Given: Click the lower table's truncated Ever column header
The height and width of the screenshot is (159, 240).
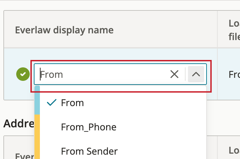Looking at the screenshot, I should [24, 156].
